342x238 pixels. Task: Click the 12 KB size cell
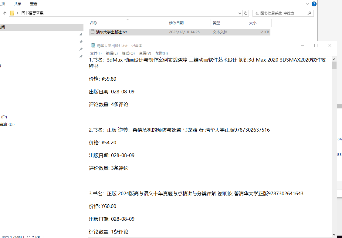(264, 32)
